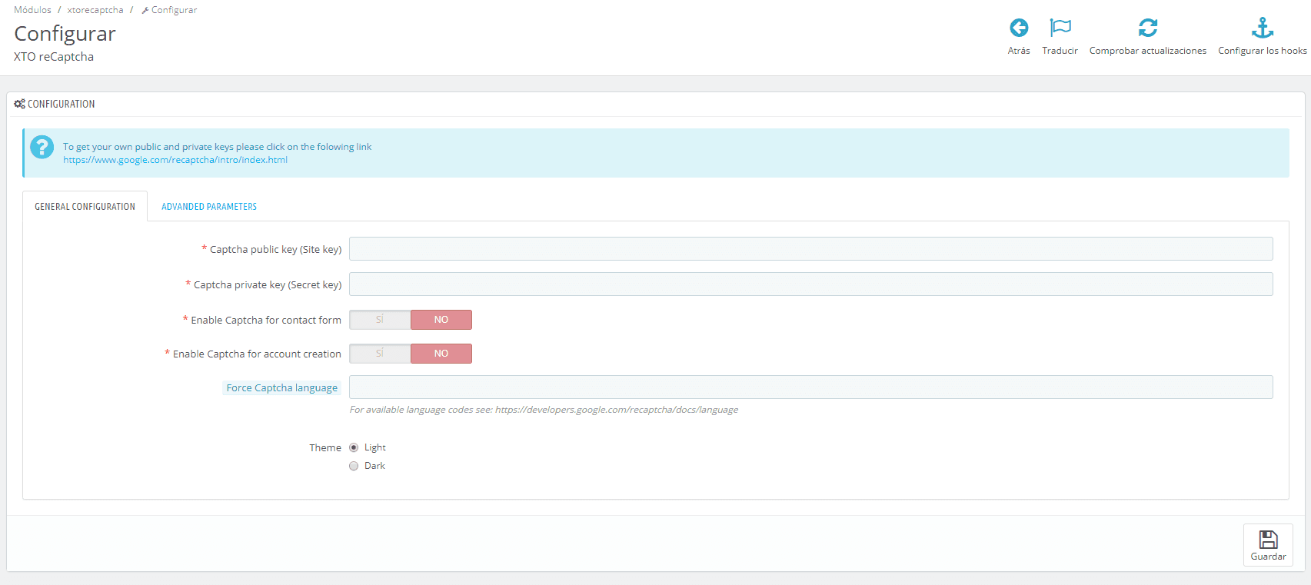The width and height of the screenshot is (1311, 585).
Task: Click the wrench icon in breadcrumb
Action: tap(145, 11)
